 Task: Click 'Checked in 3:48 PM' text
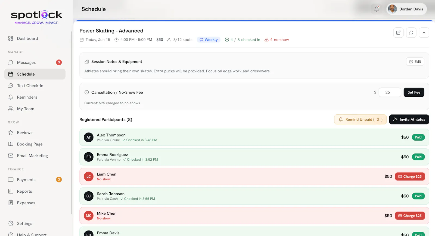[x=142, y=140]
